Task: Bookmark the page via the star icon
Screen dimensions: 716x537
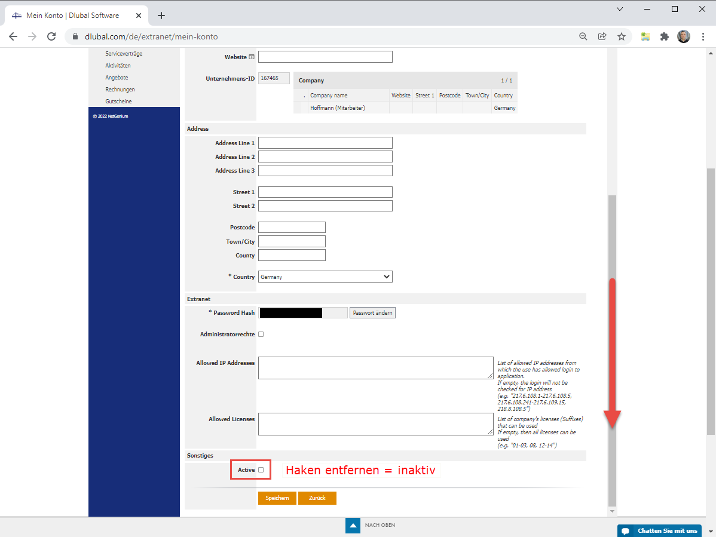Action: point(622,36)
